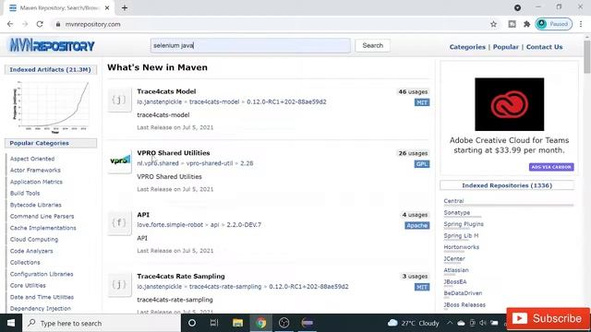Reload the page with refresh icon

click(x=40, y=24)
